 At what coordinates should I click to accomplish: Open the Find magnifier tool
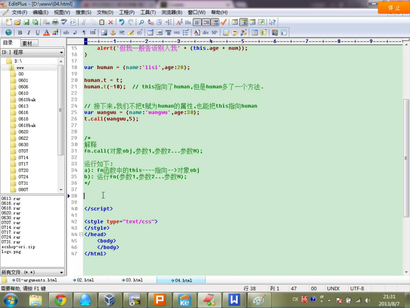[141, 22]
